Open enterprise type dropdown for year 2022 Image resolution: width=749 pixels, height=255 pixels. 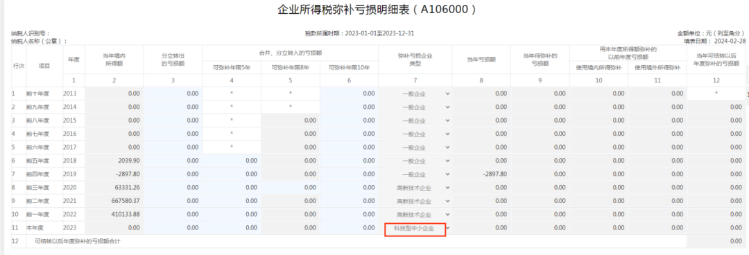click(415, 214)
